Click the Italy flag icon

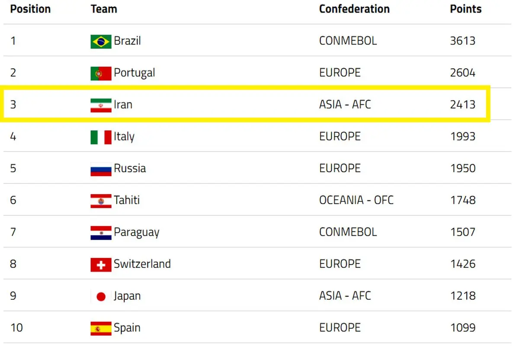tap(101, 138)
